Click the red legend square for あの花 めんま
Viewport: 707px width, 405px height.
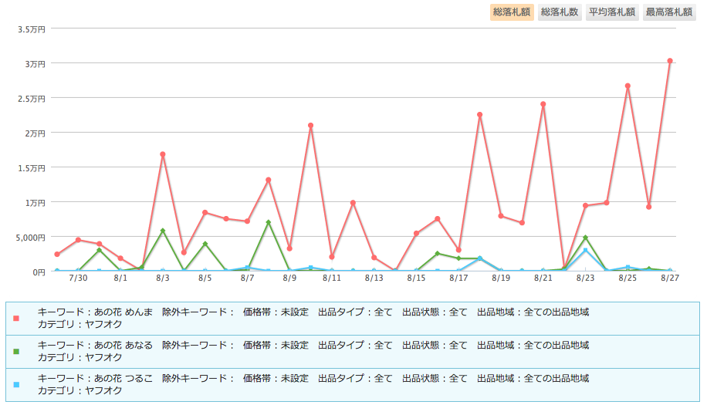pos(16,319)
